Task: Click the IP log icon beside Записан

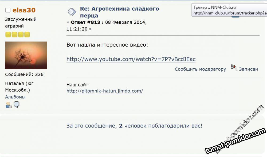Action: tap(234, 67)
